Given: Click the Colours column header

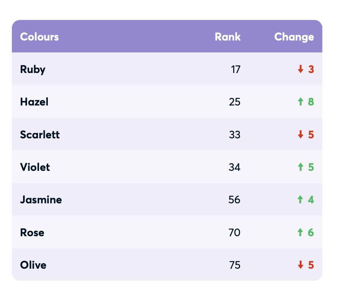Looking at the screenshot, I should (39, 37).
